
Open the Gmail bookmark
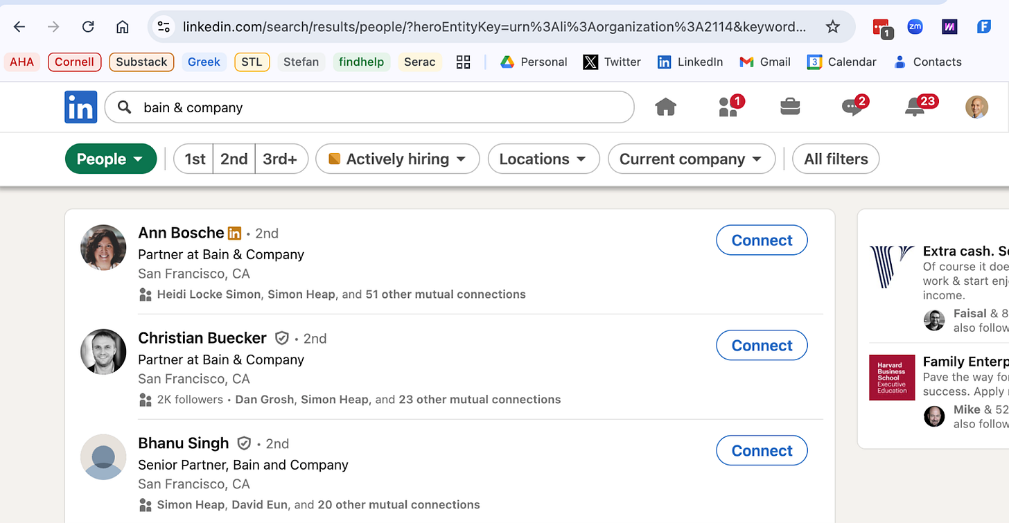tap(765, 62)
